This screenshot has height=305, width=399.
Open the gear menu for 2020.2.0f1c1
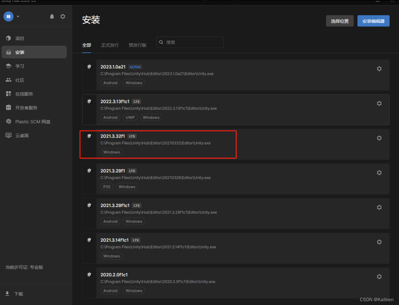pyautogui.click(x=379, y=276)
